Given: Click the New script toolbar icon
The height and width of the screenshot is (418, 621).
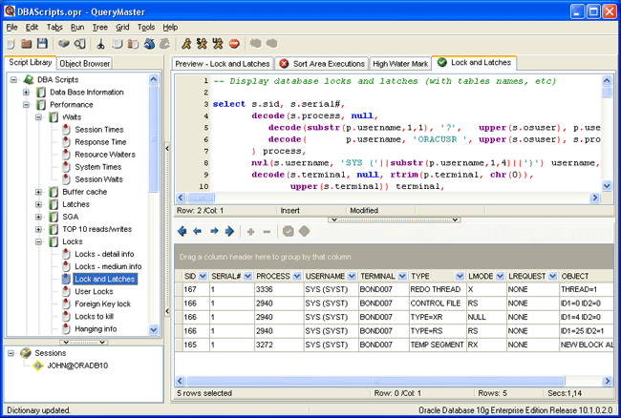Looking at the screenshot, I should pyautogui.click(x=11, y=44).
